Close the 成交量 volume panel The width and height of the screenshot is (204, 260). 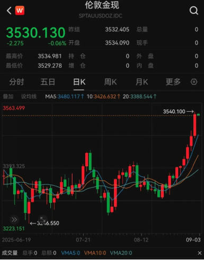200,253
